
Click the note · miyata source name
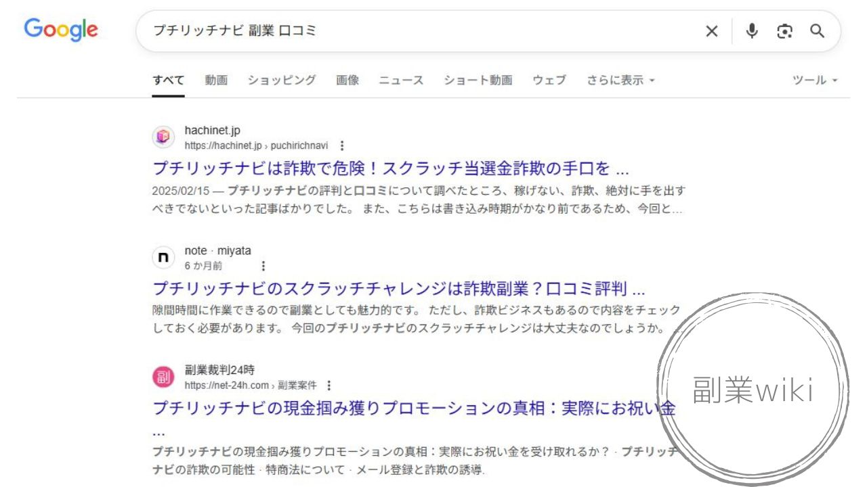click(x=217, y=251)
